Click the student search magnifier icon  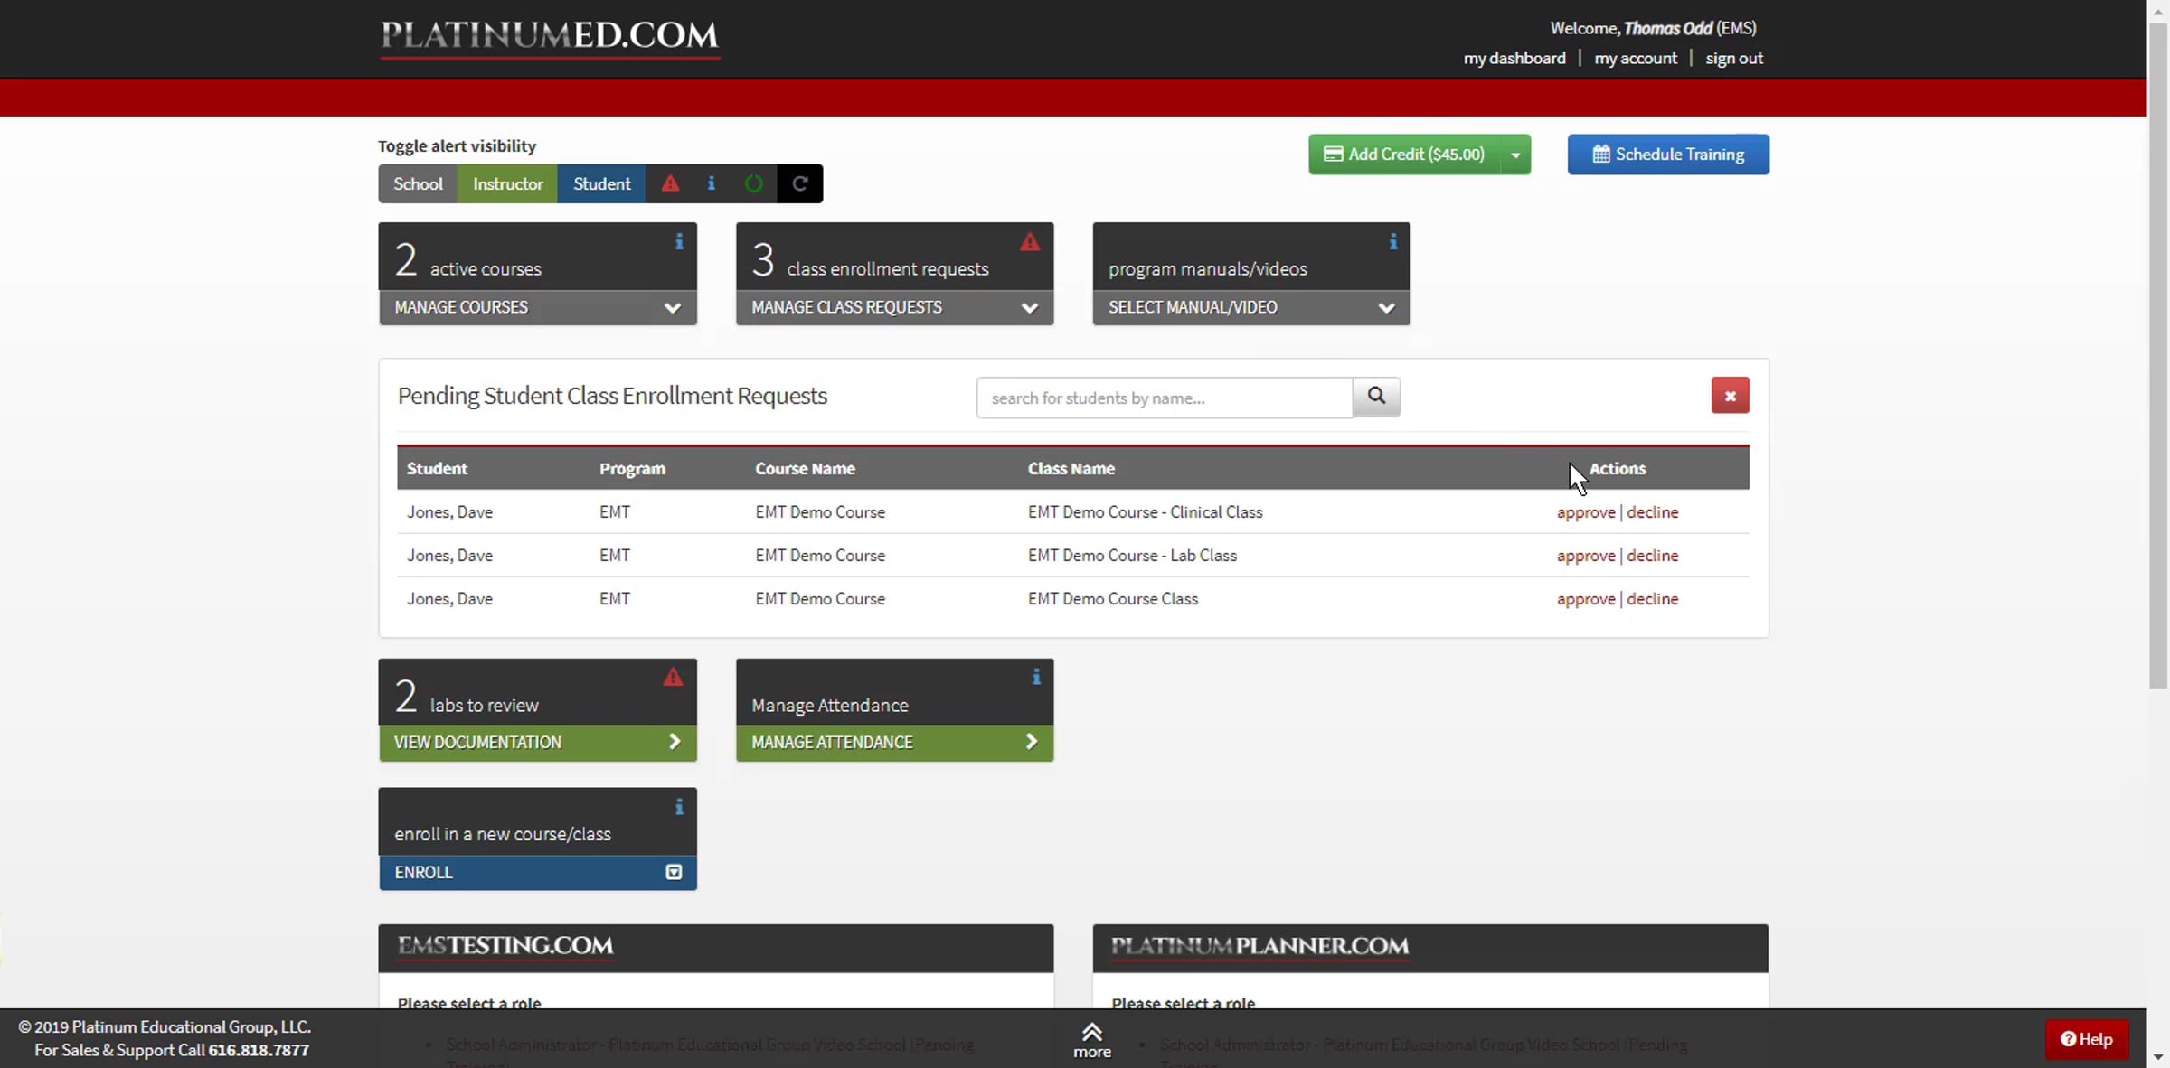click(1376, 397)
